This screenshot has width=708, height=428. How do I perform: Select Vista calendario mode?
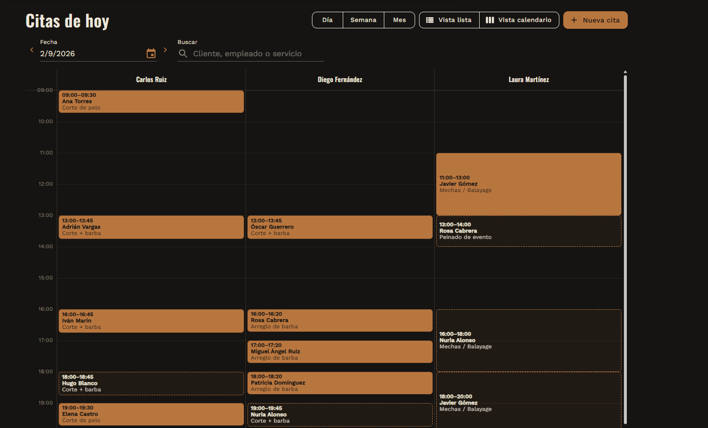pyautogui.click(x=519, y=20)
